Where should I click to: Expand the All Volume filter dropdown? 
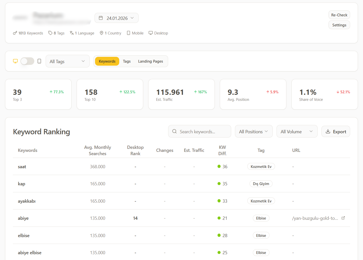pyautogui.click(x=297, y=132)
